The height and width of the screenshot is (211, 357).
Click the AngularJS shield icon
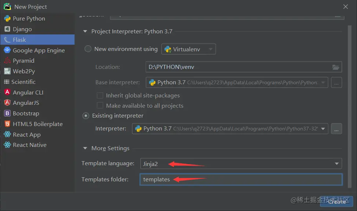[7, 103]
